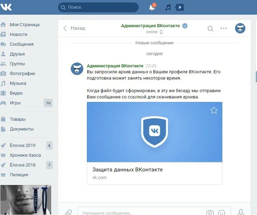Launch Пилиция game

click(x=19, y=175)
